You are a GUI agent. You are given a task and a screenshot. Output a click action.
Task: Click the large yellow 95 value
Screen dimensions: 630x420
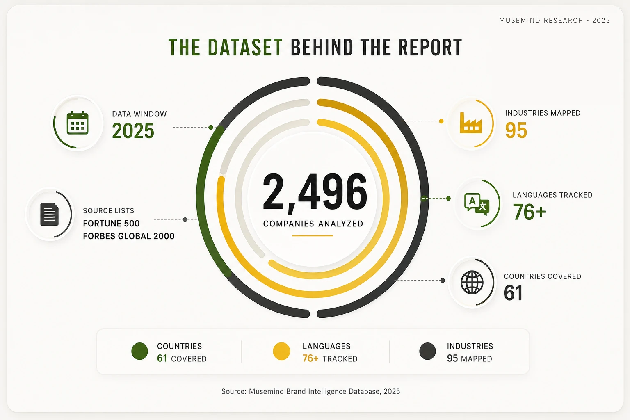(516, 130)
